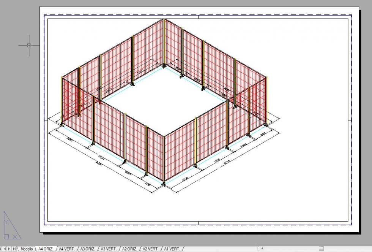Open the A1 VERT. layout tab
The height and width of the screenshot is (252, 372).
[172, 249]
